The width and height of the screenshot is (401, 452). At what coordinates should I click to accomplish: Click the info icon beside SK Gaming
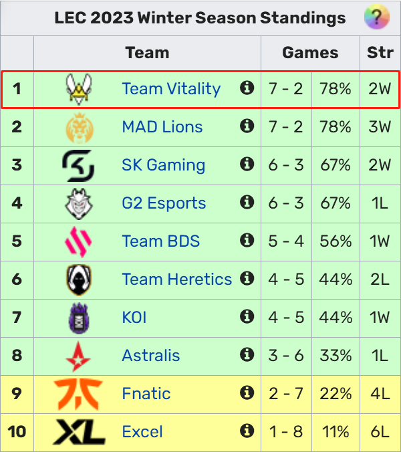coord(247,164)
